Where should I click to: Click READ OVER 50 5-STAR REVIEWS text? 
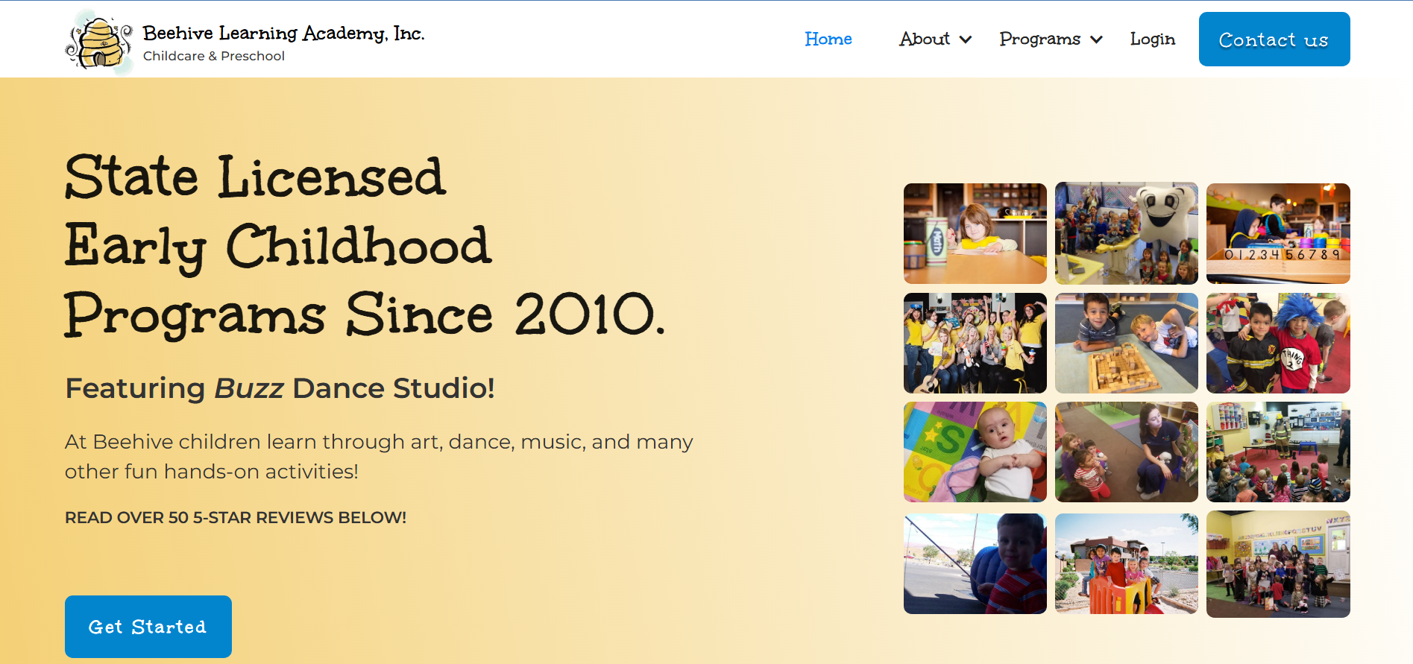click(236, 517)
